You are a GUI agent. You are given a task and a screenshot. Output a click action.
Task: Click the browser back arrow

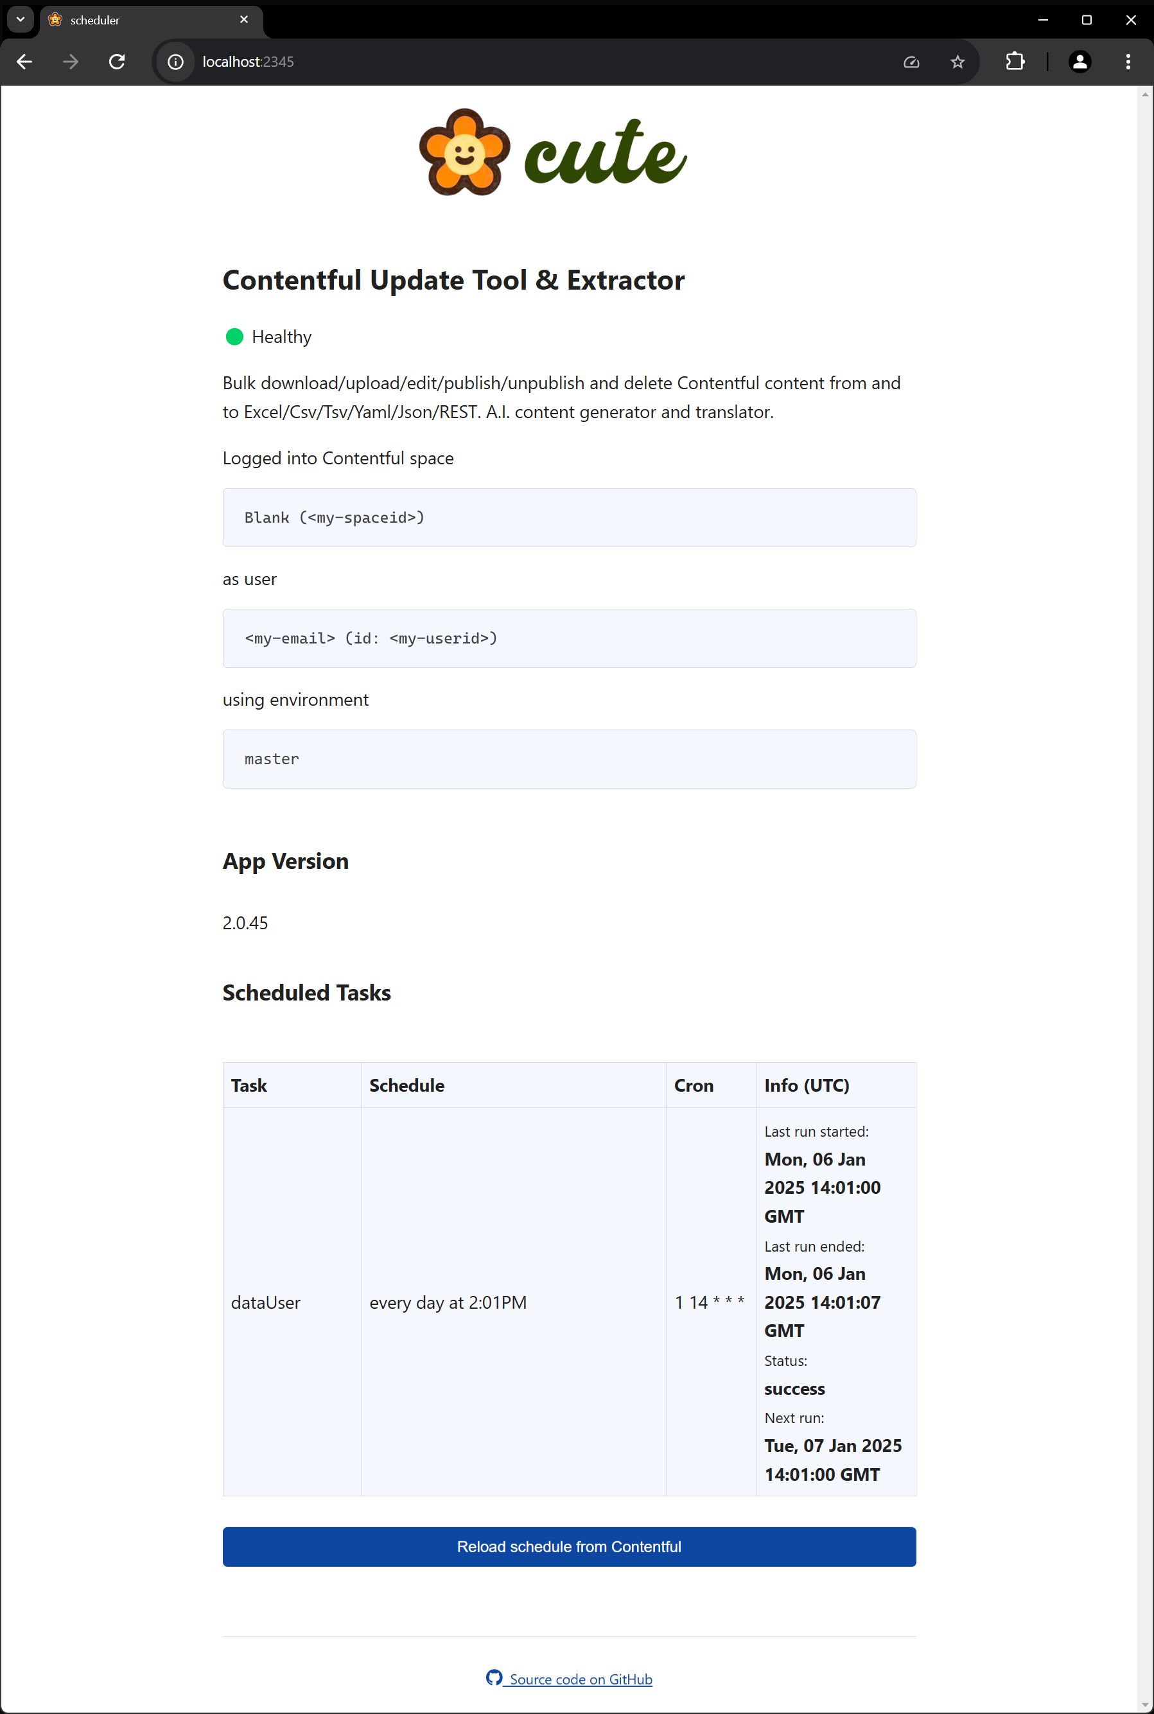pyautogui.click(x=24, y=62)
